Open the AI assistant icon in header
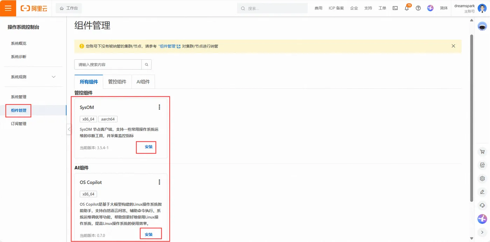 coord(430,8)
